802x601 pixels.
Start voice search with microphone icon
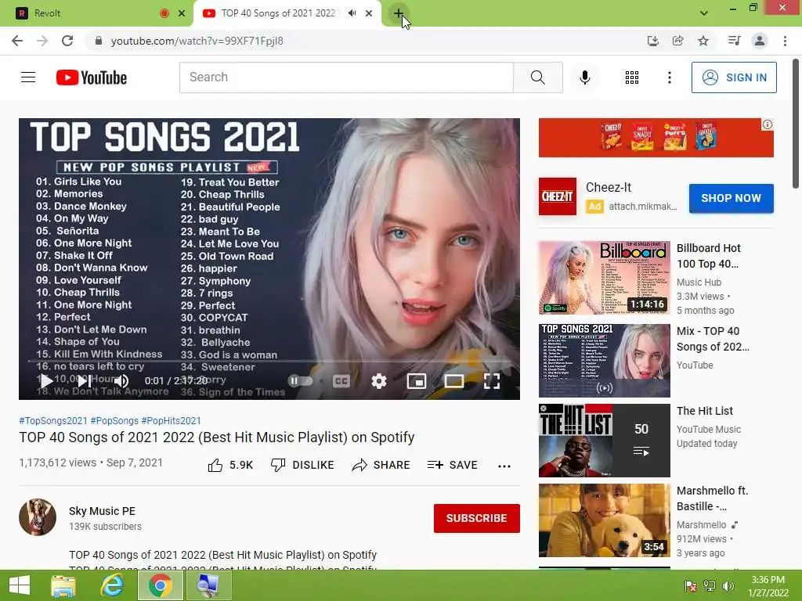[584, 77]
